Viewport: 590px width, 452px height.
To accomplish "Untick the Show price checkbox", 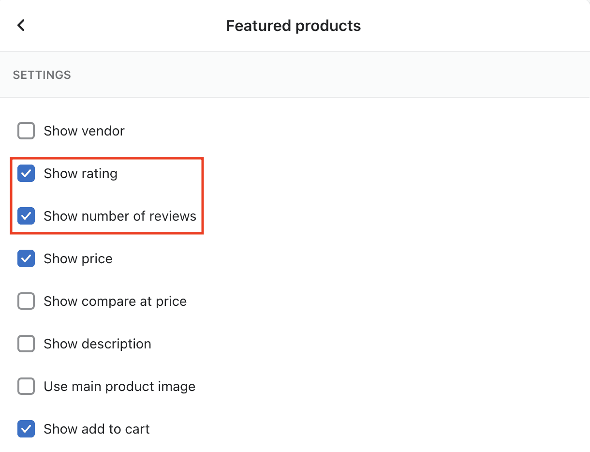I will [x=26, y=259].
